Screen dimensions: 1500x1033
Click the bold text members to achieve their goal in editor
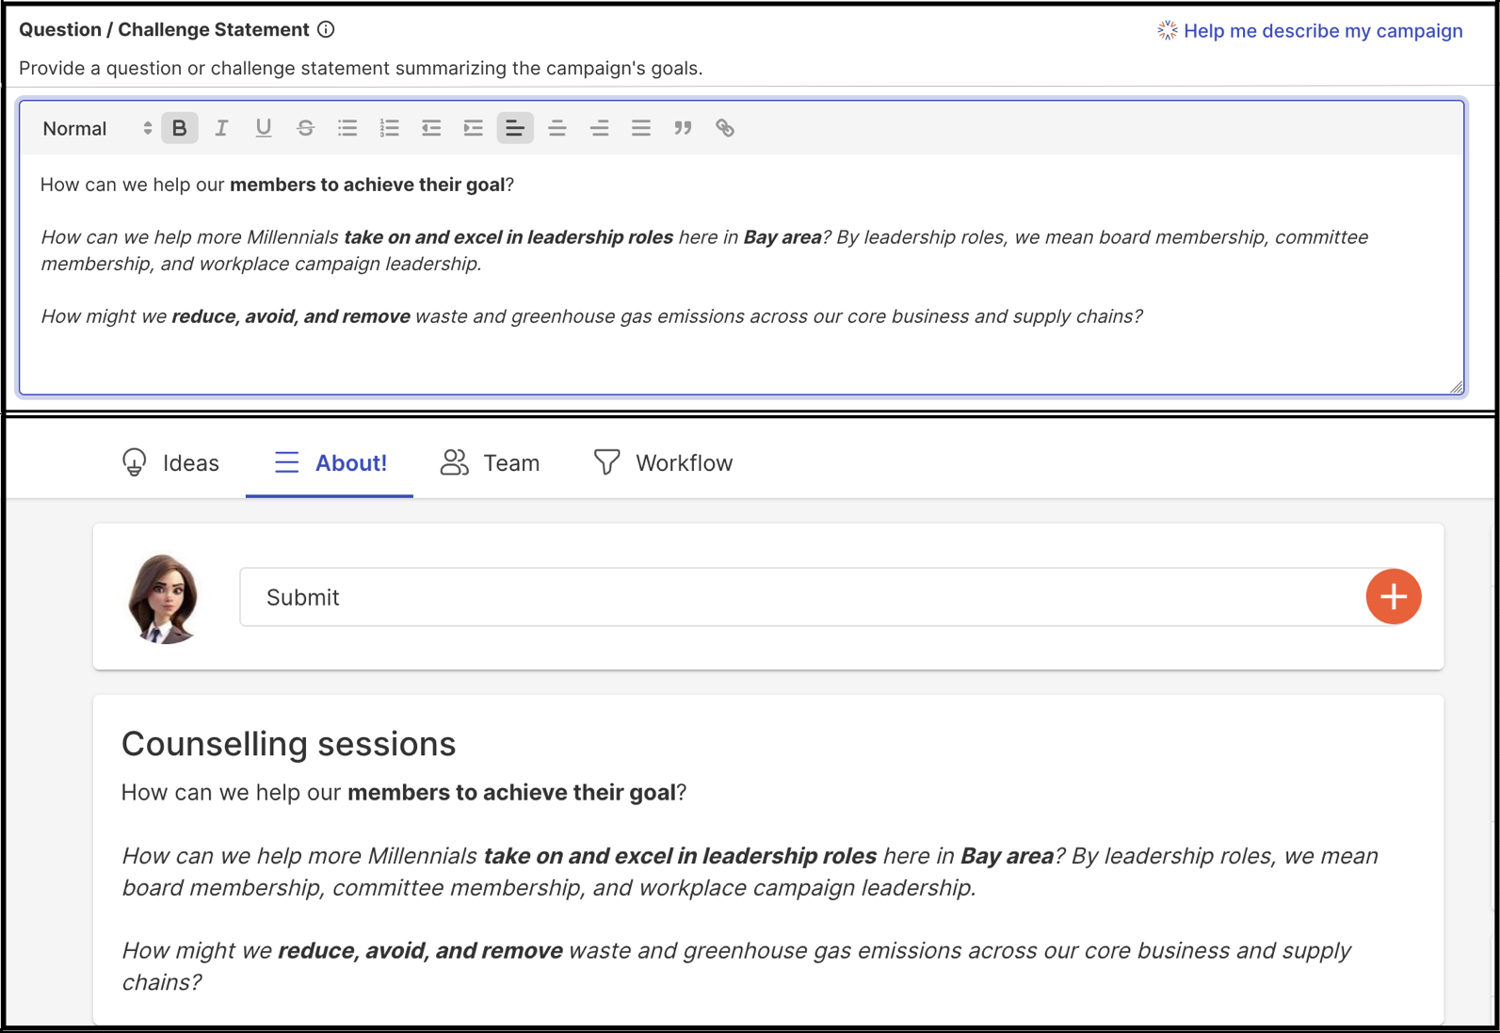367,185
